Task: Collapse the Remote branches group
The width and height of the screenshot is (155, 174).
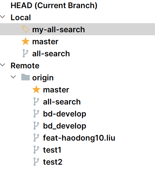Action: tap(2, 65)
